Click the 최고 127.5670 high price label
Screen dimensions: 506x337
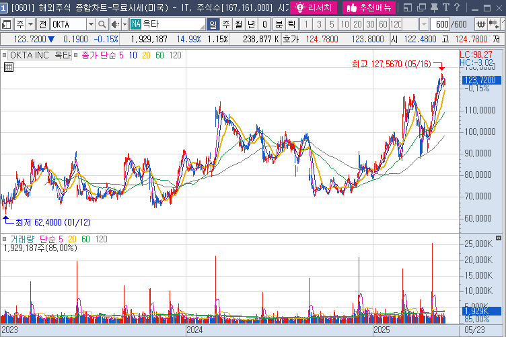pyautogui.click(x=392, y=64)
